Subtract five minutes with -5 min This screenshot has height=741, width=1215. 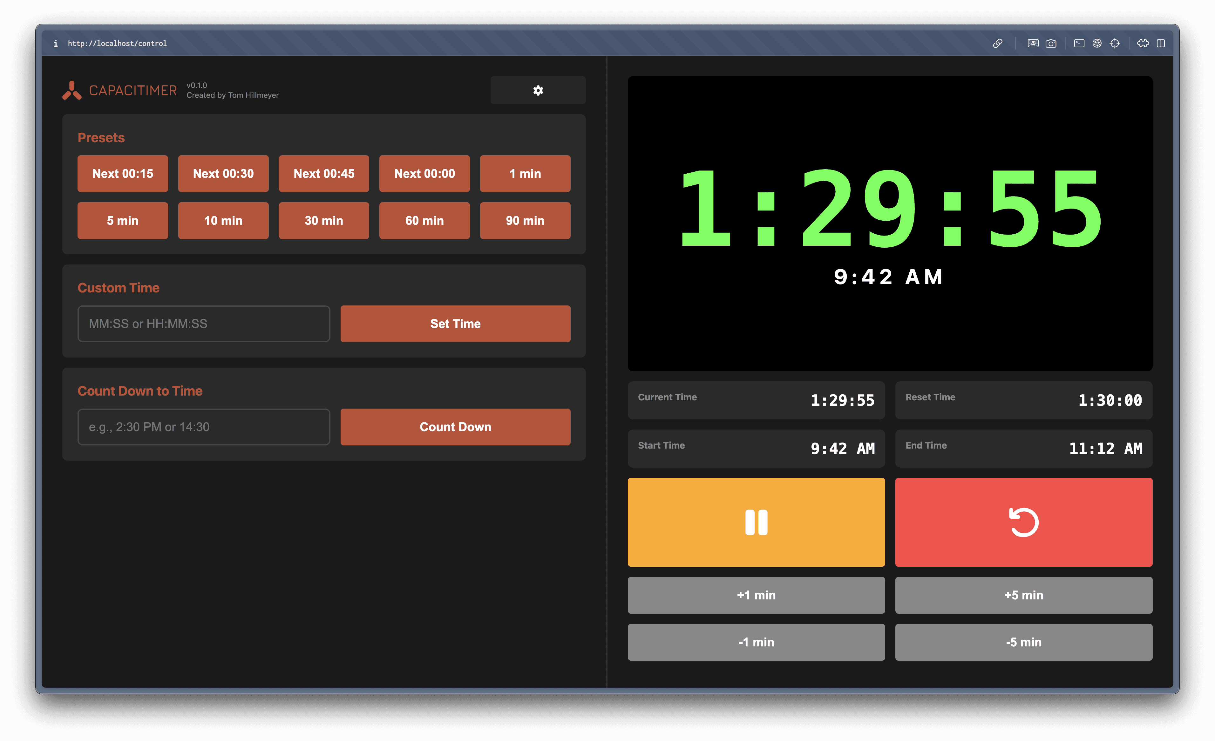[x=1023, y=642]
